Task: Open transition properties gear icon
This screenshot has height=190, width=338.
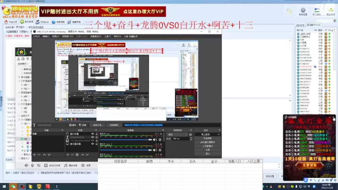Action: [x=191, y=135]
